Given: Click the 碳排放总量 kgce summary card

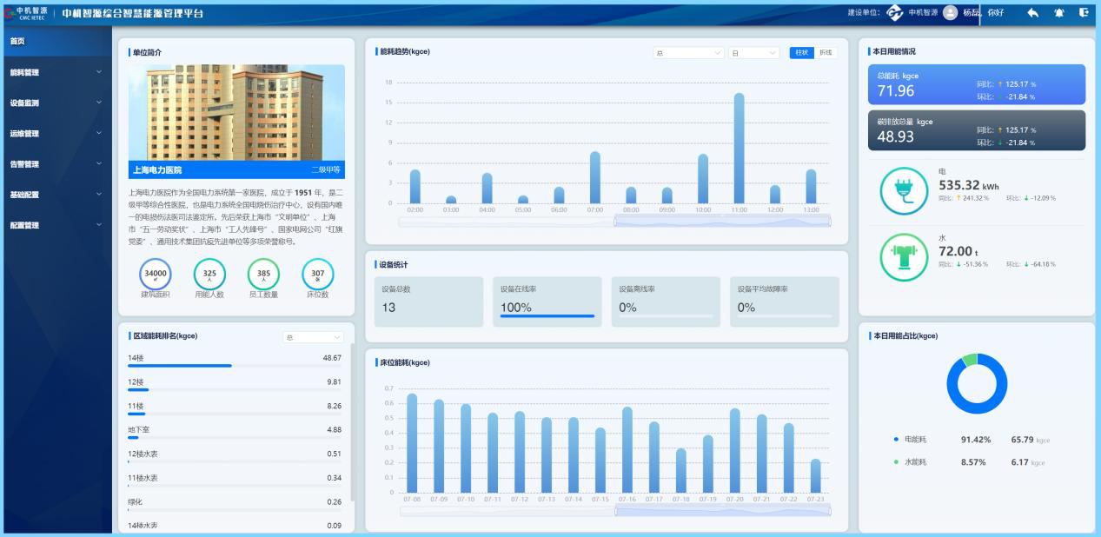Looking at the screenshot, I should [976, 130].
